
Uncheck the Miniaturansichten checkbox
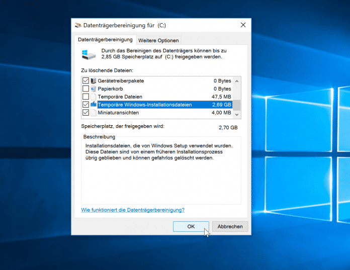tap(85, 113)
